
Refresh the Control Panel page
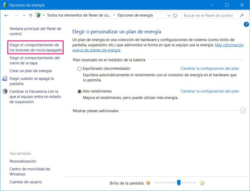pyautogui.click(x=175, y=15)
